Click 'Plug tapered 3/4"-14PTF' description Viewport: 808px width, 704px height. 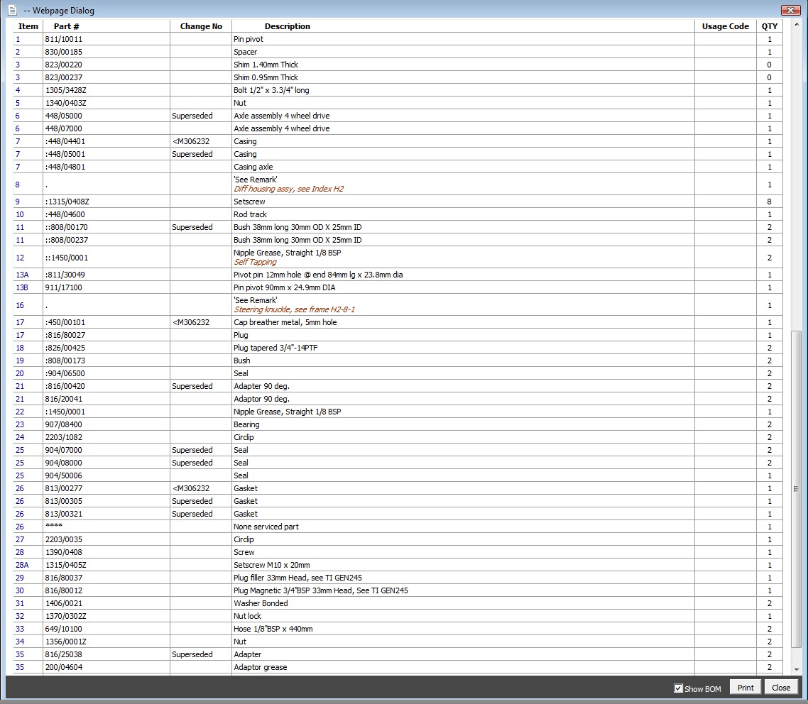[x=275, y=348]
